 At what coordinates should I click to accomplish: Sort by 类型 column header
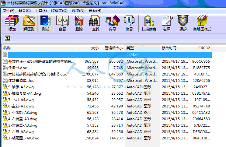click(142, 48)
